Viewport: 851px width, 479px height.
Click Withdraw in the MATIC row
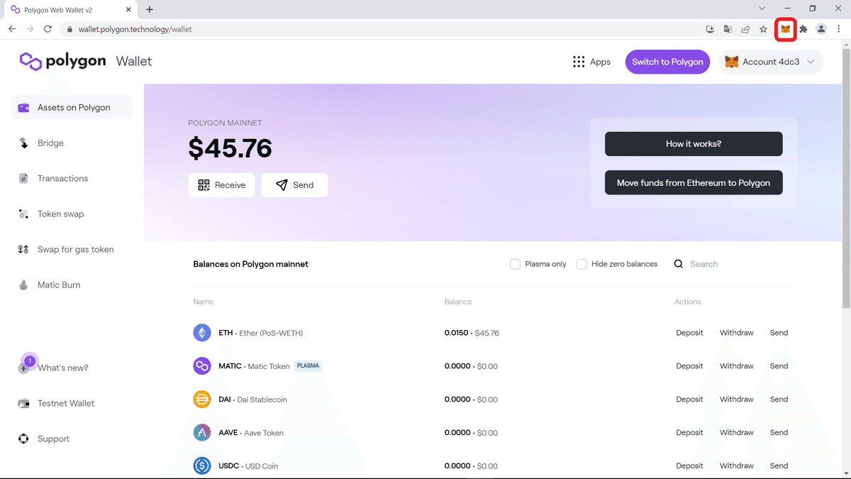[736, 366]
